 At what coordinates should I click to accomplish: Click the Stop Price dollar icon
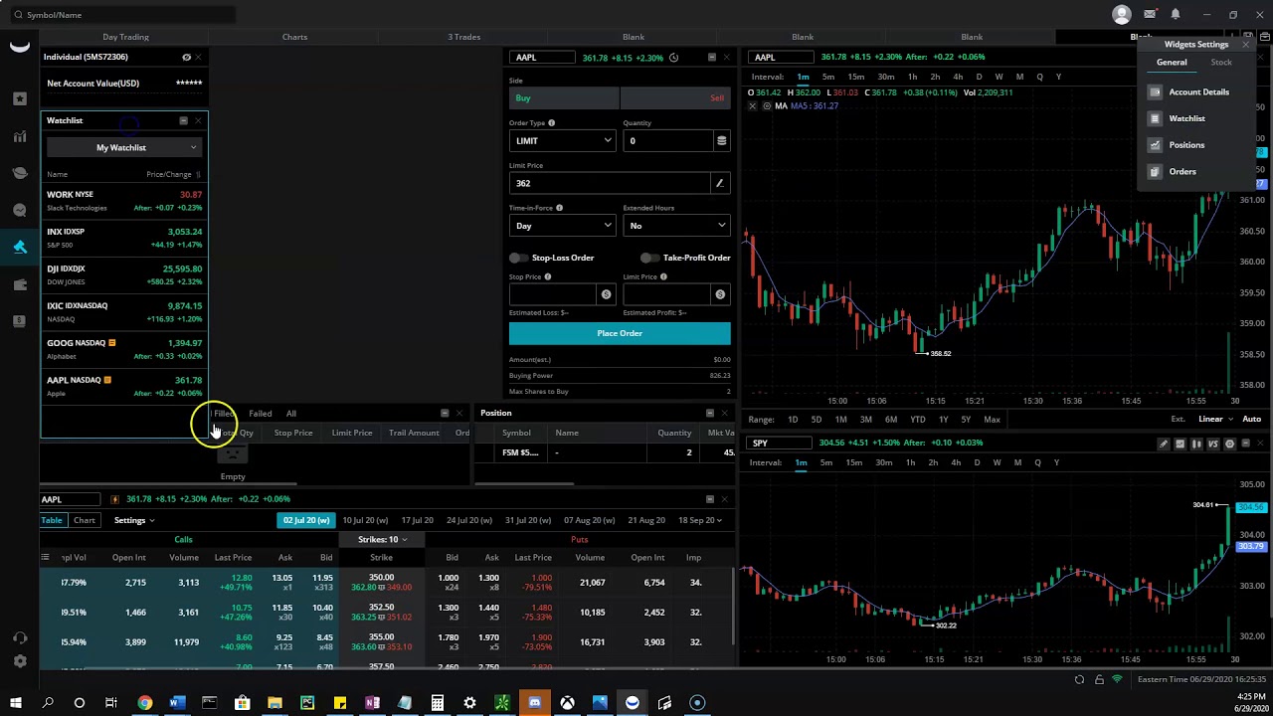click(606, 294)
